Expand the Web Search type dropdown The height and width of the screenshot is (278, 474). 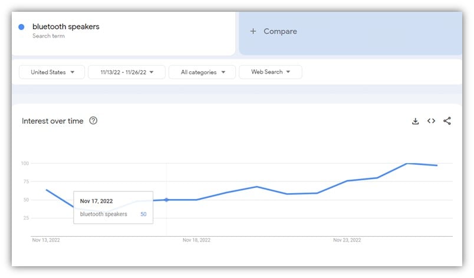(271, 72)
